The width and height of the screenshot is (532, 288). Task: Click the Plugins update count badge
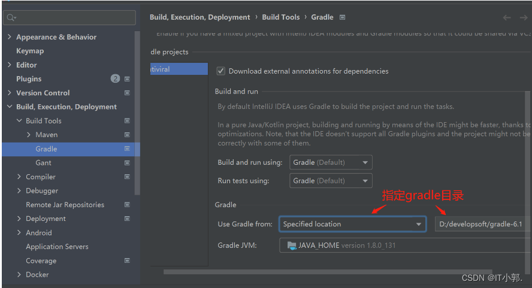click(x=115, y=78)
